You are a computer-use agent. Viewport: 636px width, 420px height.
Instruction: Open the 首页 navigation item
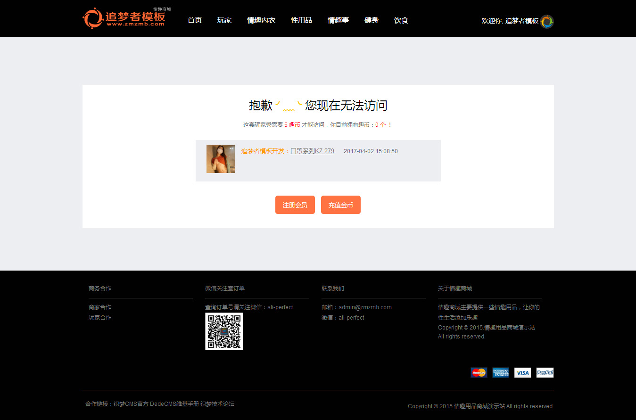[194, 20]
